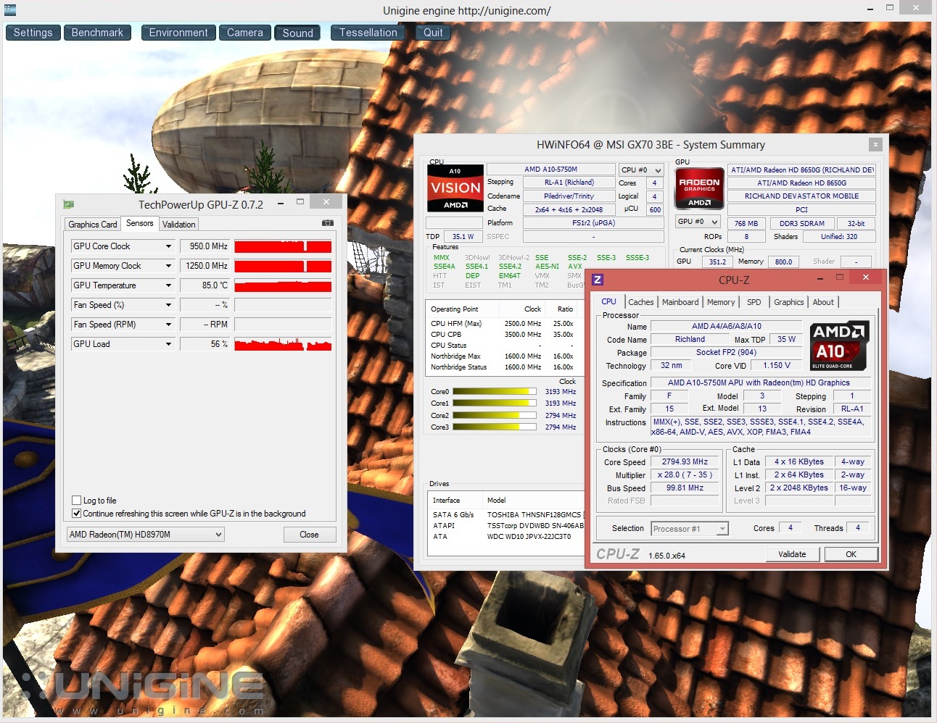Image resolution: width=937 pixels, height=723 pixels.
Task: Open the Environment menu in Unigine
Action: tap(178, 33)
